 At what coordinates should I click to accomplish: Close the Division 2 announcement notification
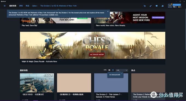point(108,12)
